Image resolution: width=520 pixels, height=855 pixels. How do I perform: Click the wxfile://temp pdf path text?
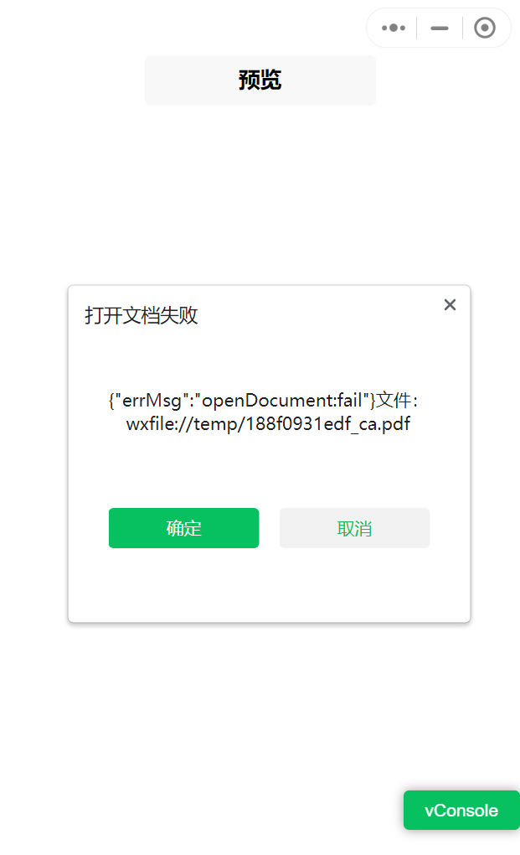[x=268, y=423]
